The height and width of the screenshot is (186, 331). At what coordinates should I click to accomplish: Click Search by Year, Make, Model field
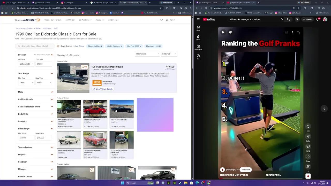click(35, 46)
